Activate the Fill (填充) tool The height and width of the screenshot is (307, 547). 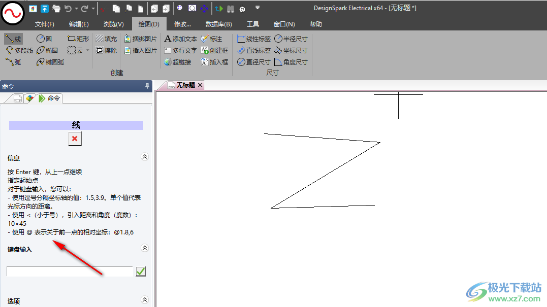pos(106,39)
